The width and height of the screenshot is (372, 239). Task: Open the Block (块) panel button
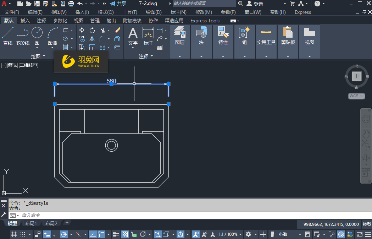click(201, 42)
